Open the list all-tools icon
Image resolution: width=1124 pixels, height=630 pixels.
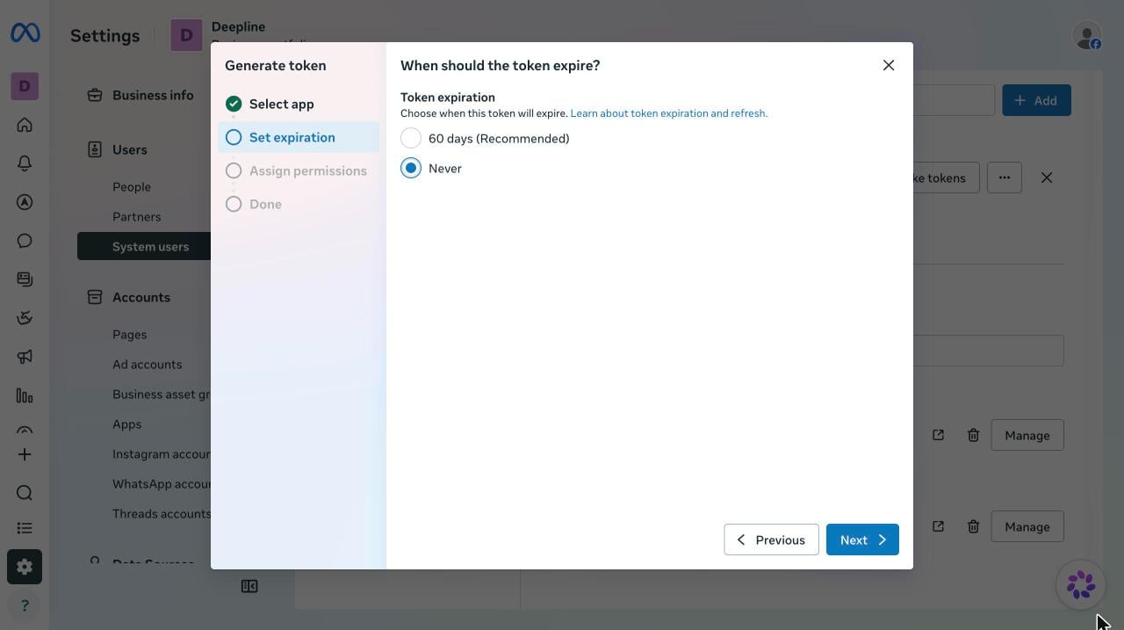[25, 528]
